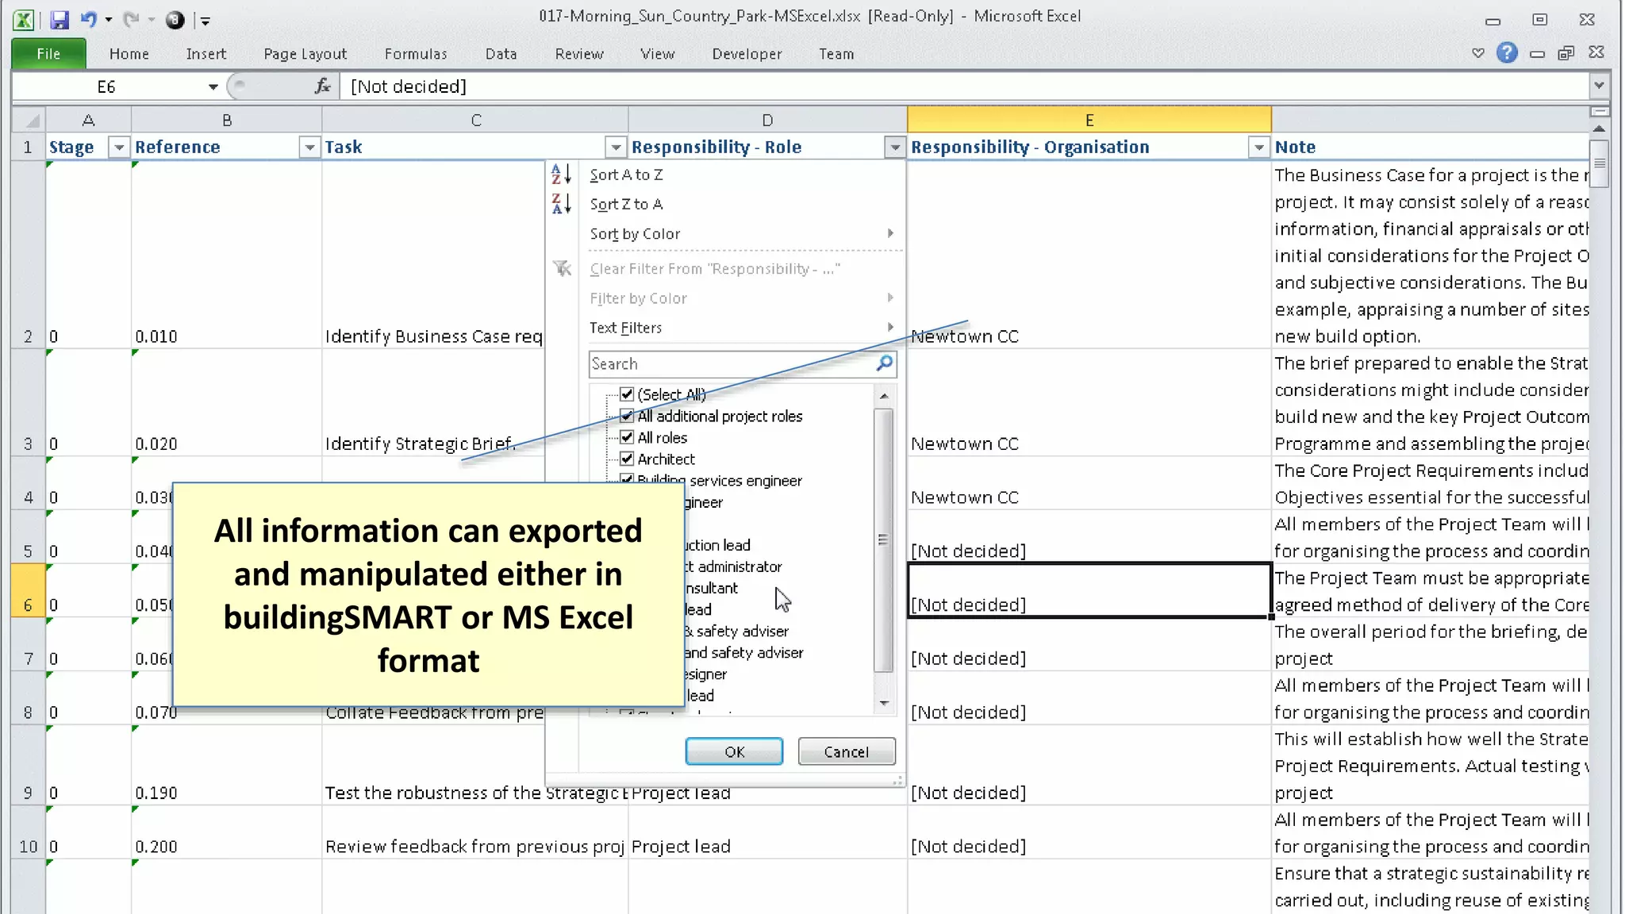
Task: Click the Insert Function fx icon
Action: pyautogui.click(x=322, y=86)
